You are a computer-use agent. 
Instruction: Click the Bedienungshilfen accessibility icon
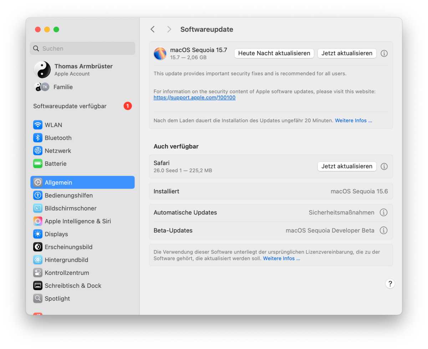pos(38,195)
